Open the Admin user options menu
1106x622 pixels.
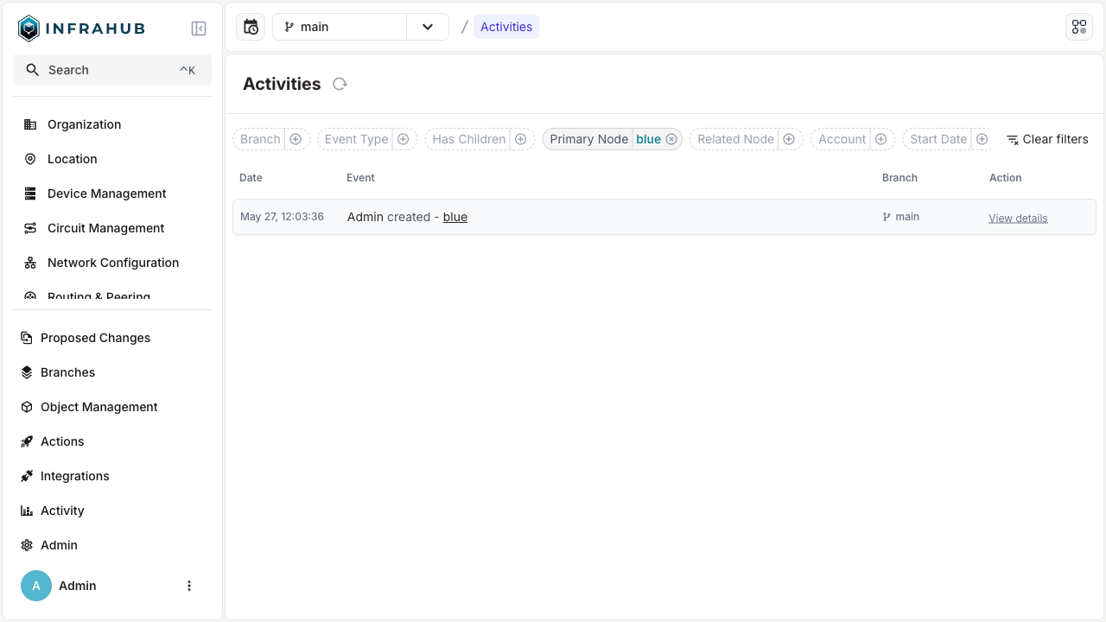[189, 585]
